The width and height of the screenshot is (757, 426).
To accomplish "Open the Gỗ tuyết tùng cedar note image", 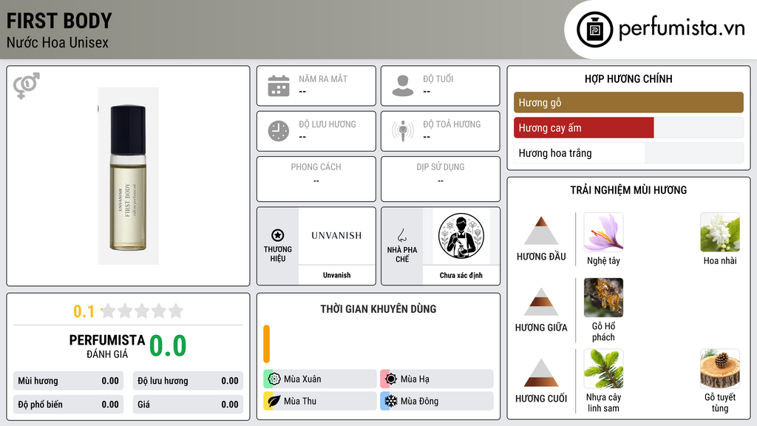I will pos(720,368).
